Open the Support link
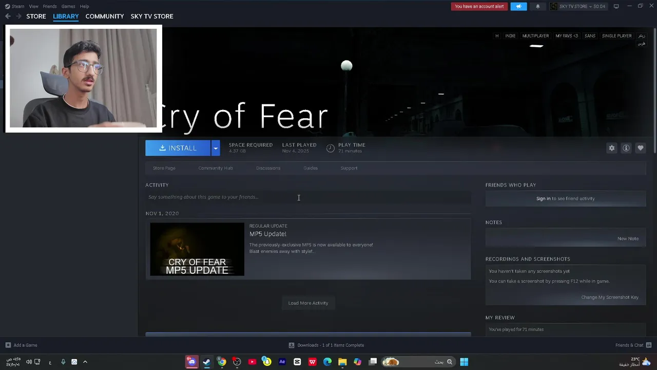The width and height of the screenshot is (657, 370). point(349,168)
